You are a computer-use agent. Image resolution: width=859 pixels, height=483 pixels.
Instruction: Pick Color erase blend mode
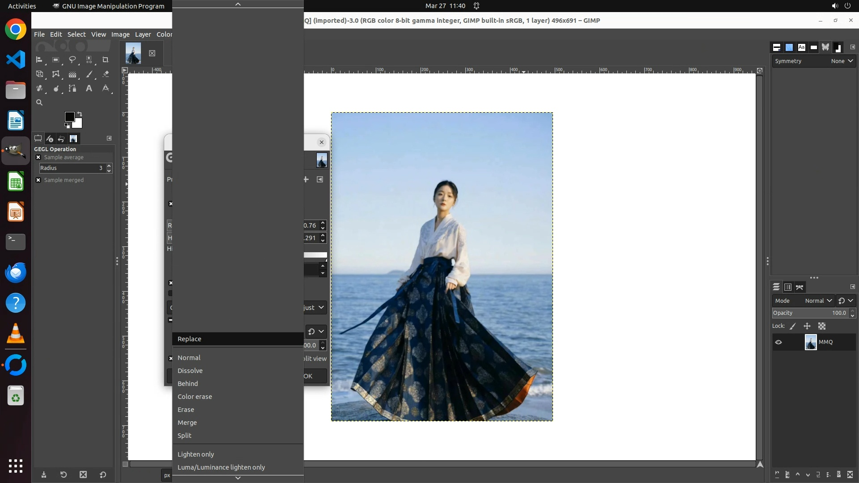tap(195, 397)
